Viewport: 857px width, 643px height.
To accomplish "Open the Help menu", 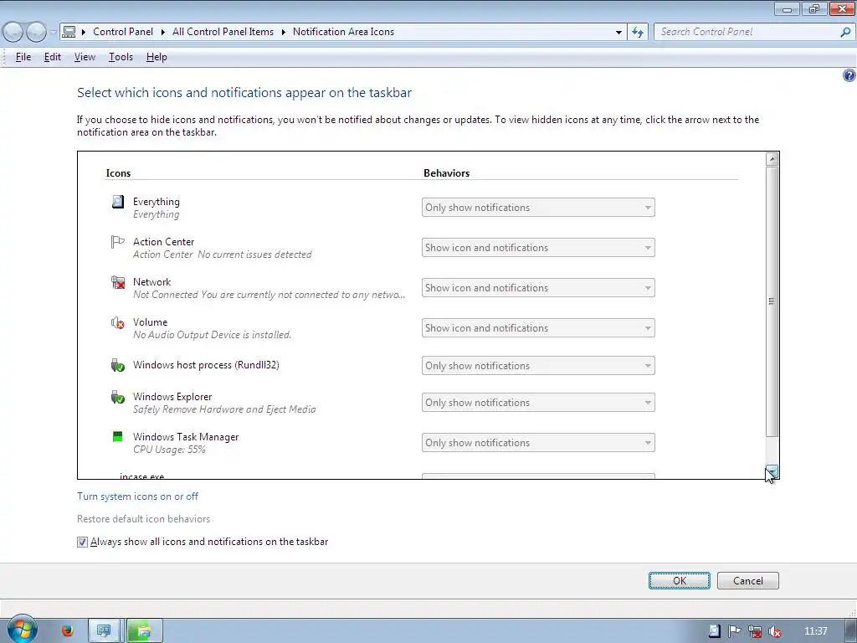I will [157, 57].
